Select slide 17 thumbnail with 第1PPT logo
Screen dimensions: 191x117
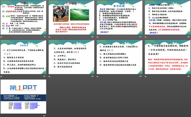23,97
